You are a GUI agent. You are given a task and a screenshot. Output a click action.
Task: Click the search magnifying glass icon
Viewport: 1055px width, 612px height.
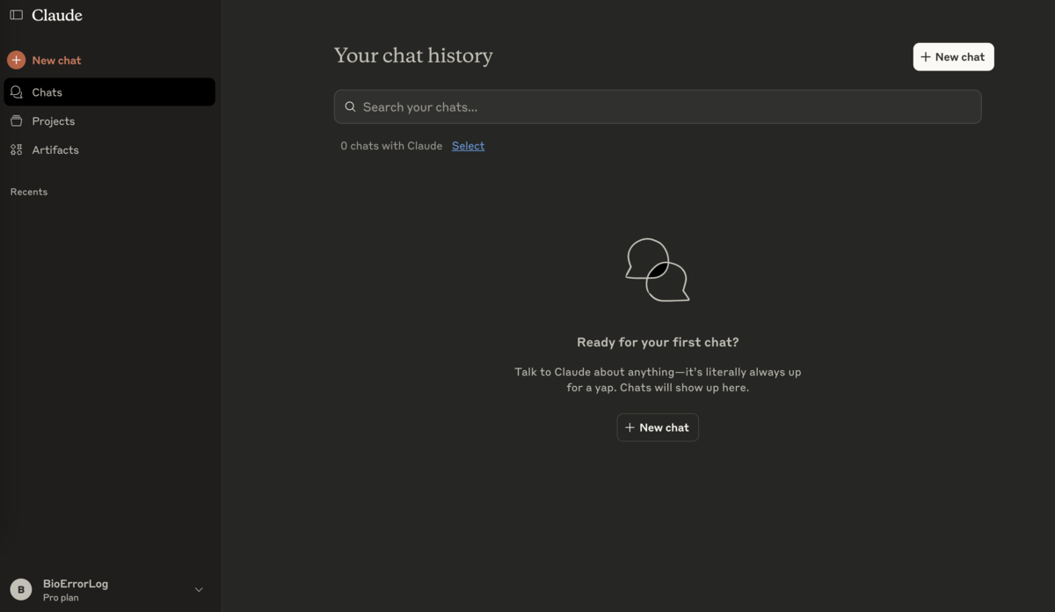click(x=350, y=106)
